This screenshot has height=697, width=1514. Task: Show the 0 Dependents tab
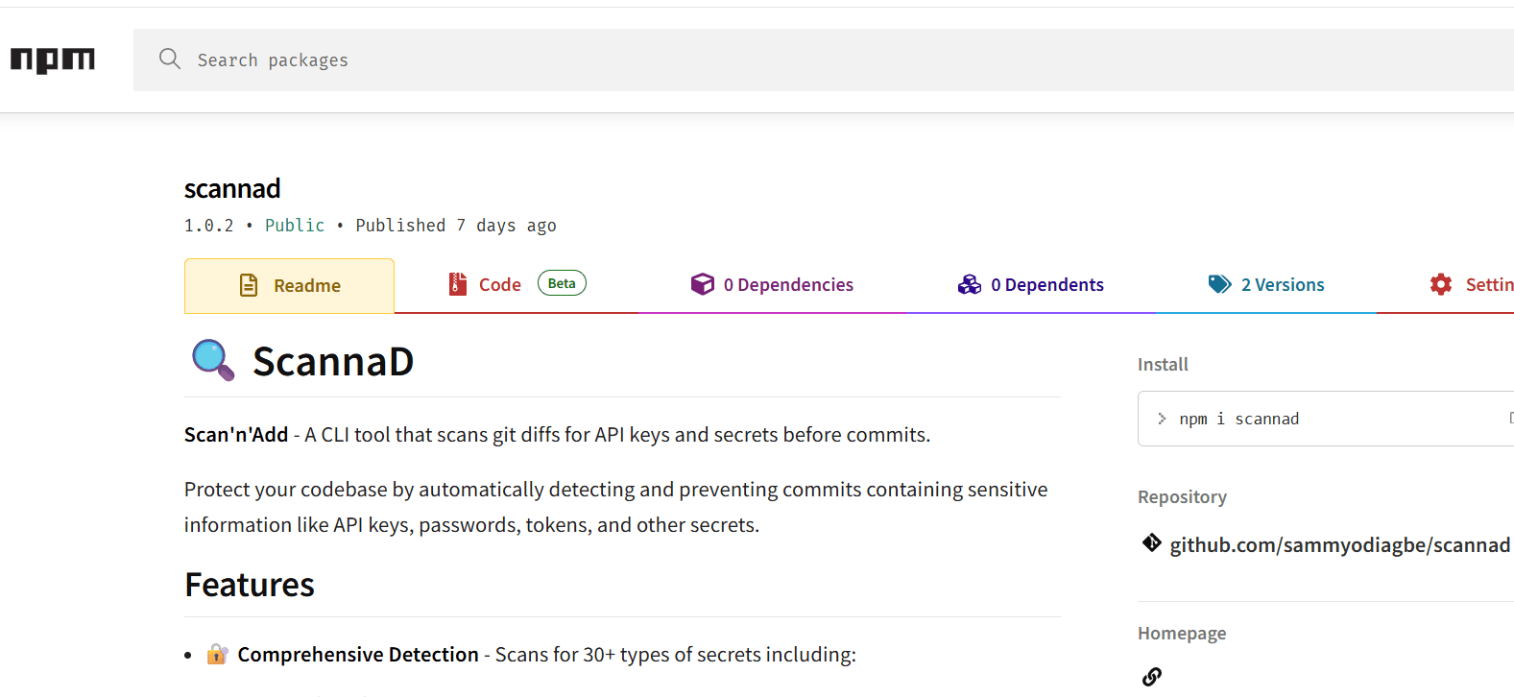pos(1047,285)
